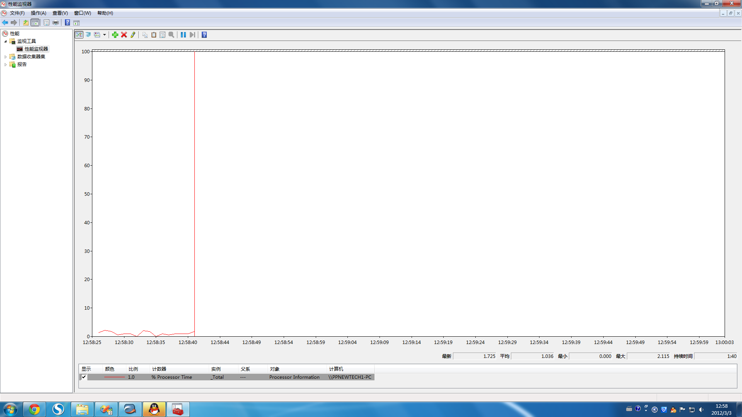This screenshot has width=742, height=417.
Task: Click the Paste counter list clipboard icon
Action: (154, 35)
